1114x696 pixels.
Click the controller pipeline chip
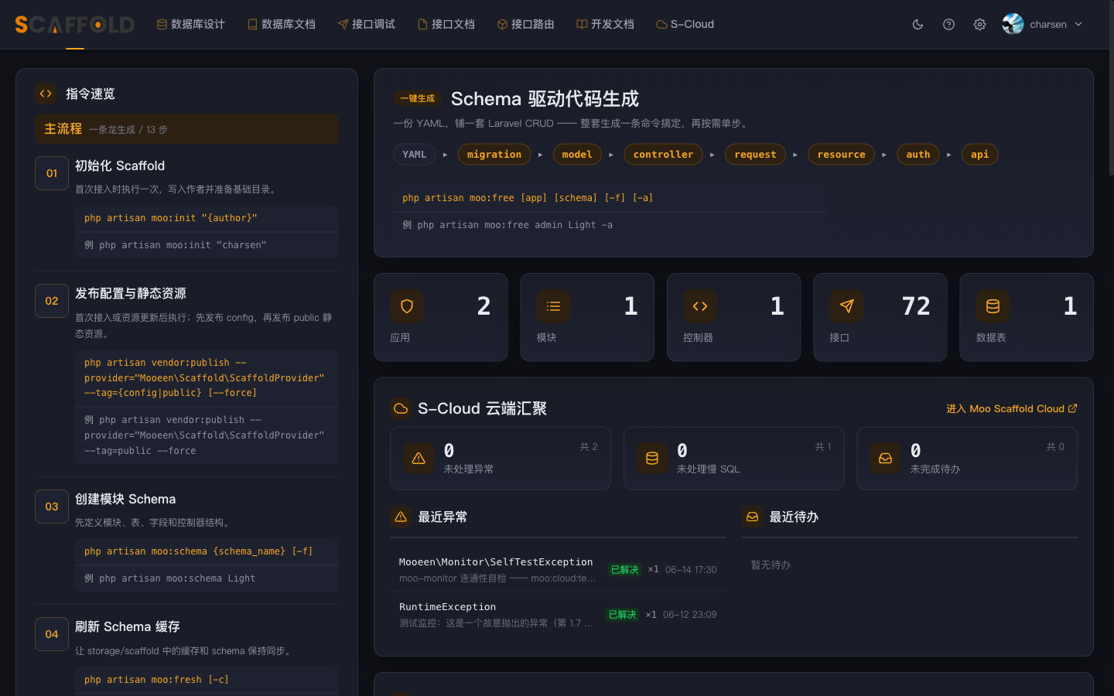tap(663, 155)
